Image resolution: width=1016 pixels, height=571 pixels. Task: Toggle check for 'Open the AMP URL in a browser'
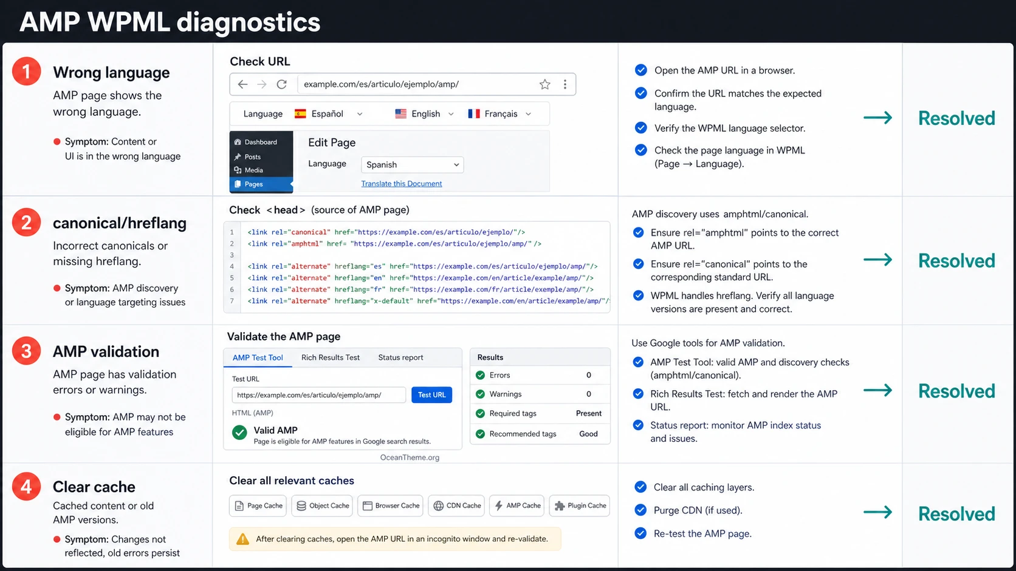(x=640, y=70)
